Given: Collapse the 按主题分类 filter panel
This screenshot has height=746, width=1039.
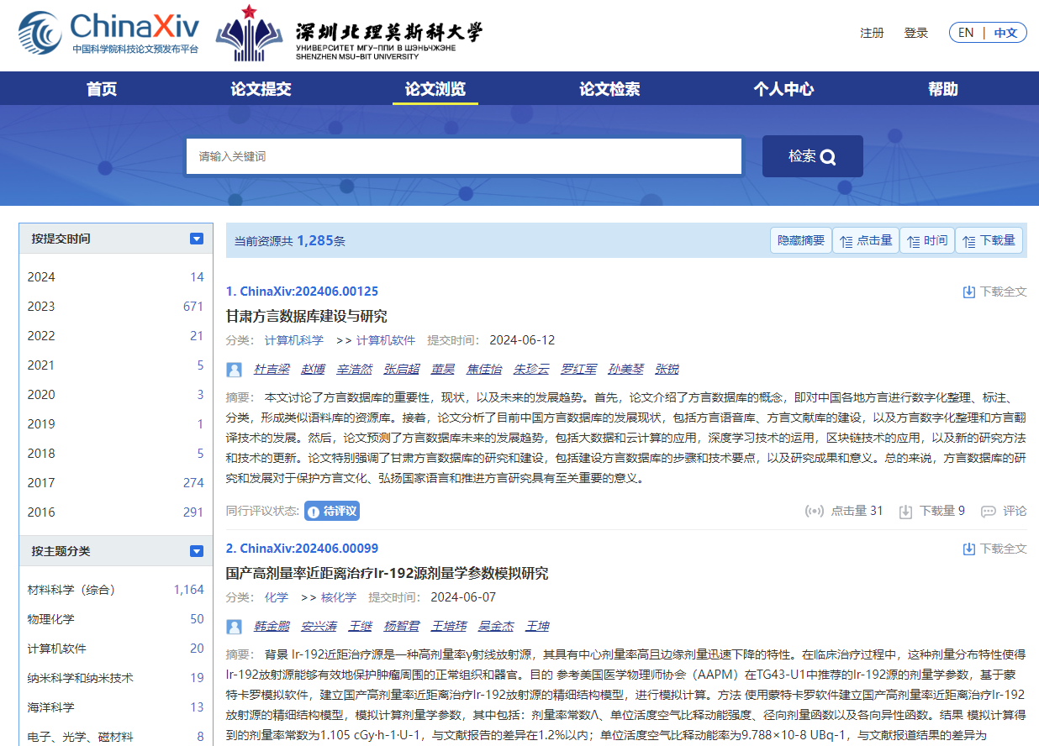Looking at the screenshot, I should pyautogui.click(x=197, y=551).
